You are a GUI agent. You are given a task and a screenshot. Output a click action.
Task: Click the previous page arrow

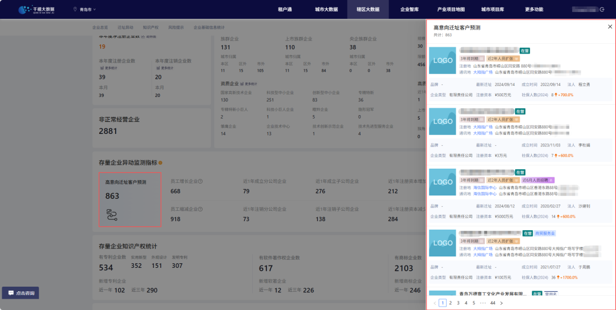(435, 303)
